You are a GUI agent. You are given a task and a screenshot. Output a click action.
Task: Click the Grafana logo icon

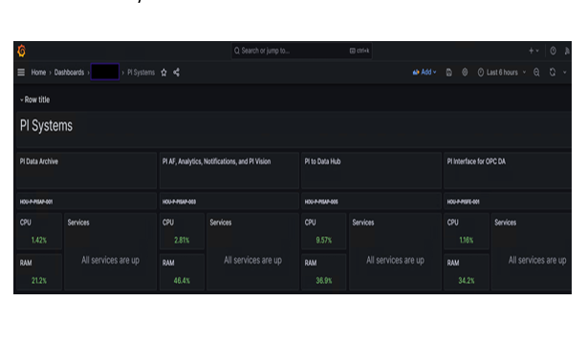click(22, 51)
